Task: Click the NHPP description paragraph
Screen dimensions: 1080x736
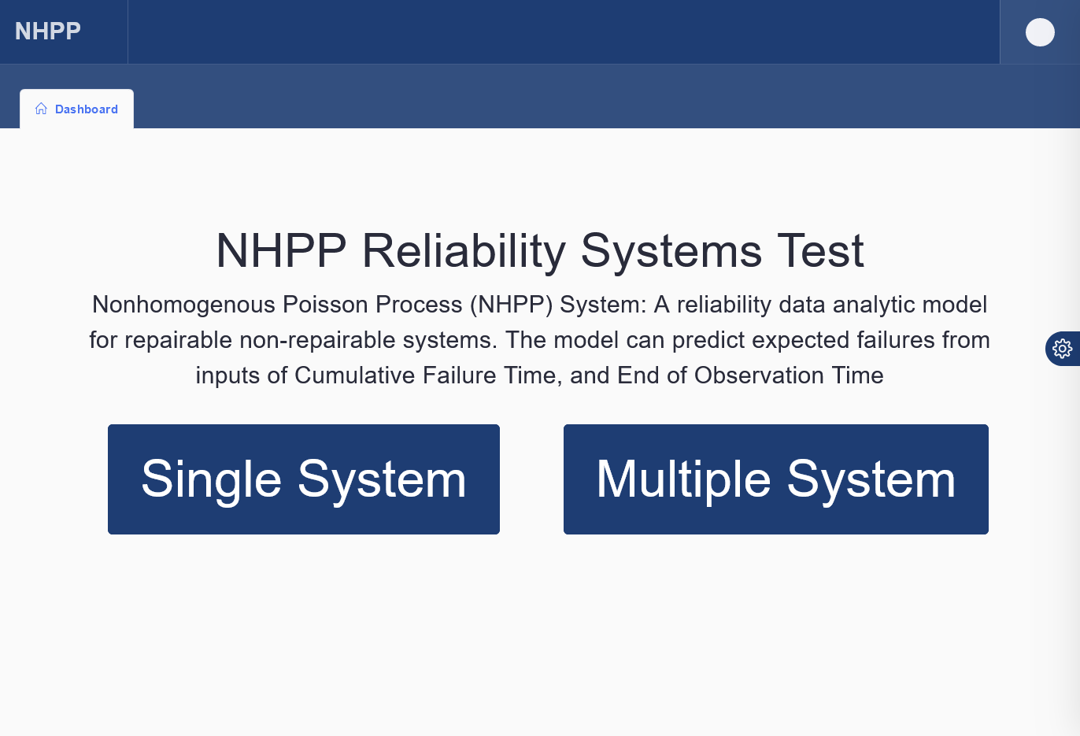Action: pos(540,340)
